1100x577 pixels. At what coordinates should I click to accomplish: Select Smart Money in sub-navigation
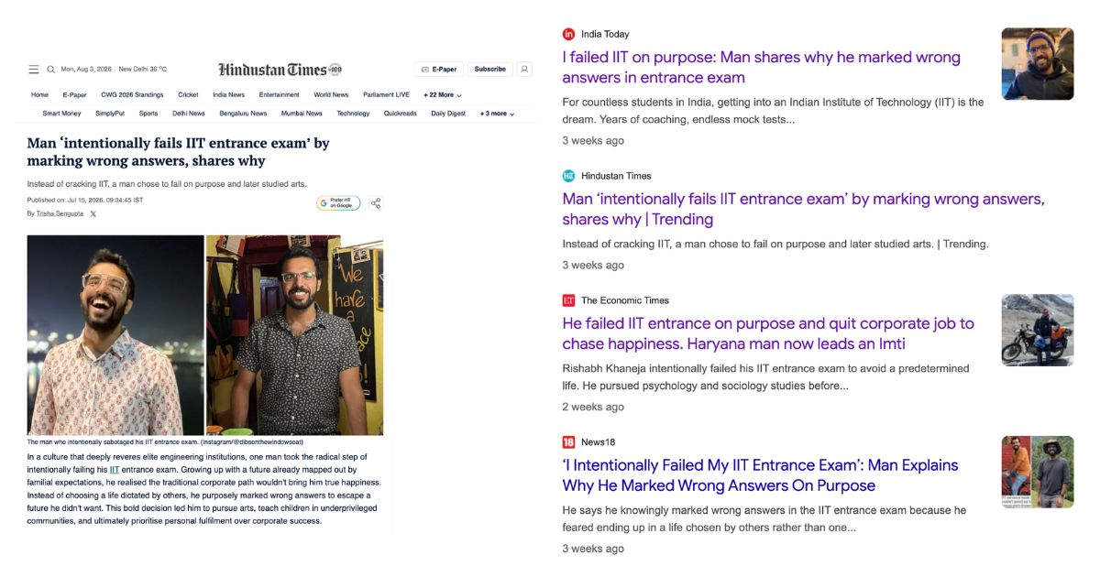pyautogui.click(x=61, y=114)
